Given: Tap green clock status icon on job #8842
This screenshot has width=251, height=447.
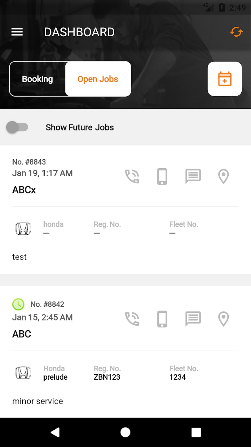Looking at the screenshot, I should (x=18, y=304).
